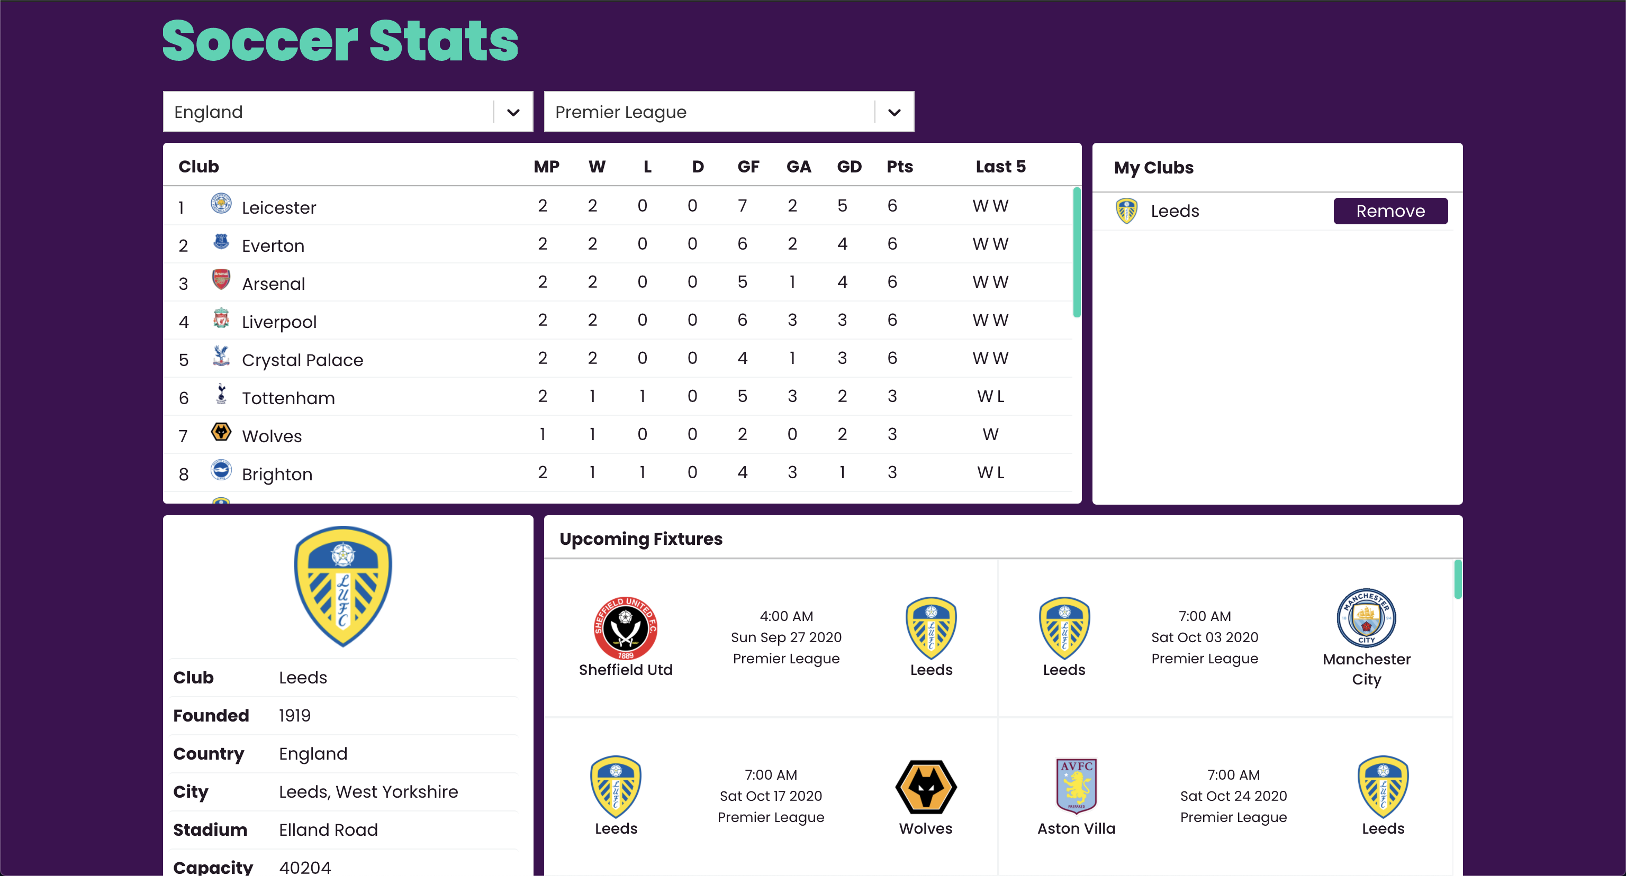
Task: Expand the England country dropdown arrow
Action: coord(513,112)
